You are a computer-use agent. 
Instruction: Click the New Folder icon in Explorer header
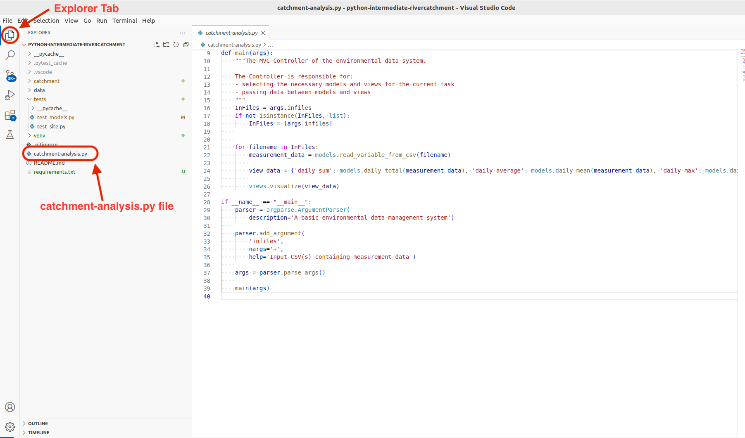click(166, 45)
